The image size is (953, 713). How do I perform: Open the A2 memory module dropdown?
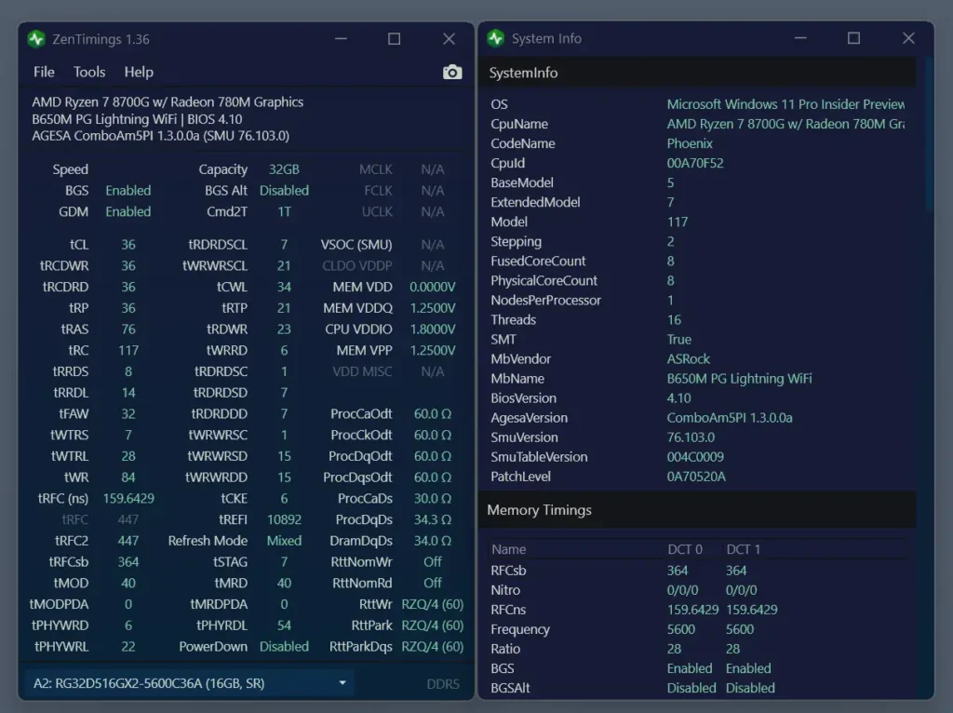186,682
